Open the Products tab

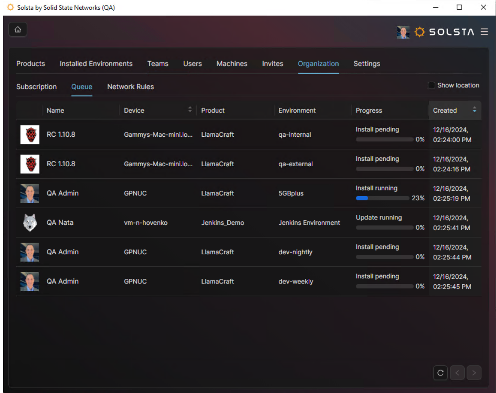click(31, 64)
